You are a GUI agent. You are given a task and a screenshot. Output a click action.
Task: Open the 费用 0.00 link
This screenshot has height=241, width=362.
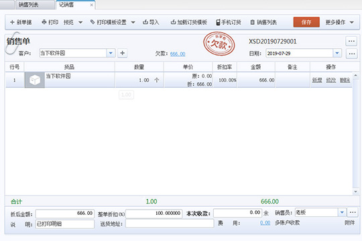(x=265, y=223)
